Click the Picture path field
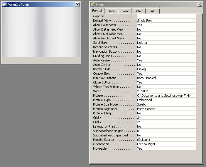Image resolution: width=206 pixels, height=167 pixels. tap(166, 96)
